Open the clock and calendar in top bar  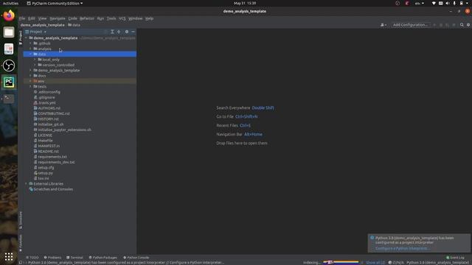click(245, 3)
